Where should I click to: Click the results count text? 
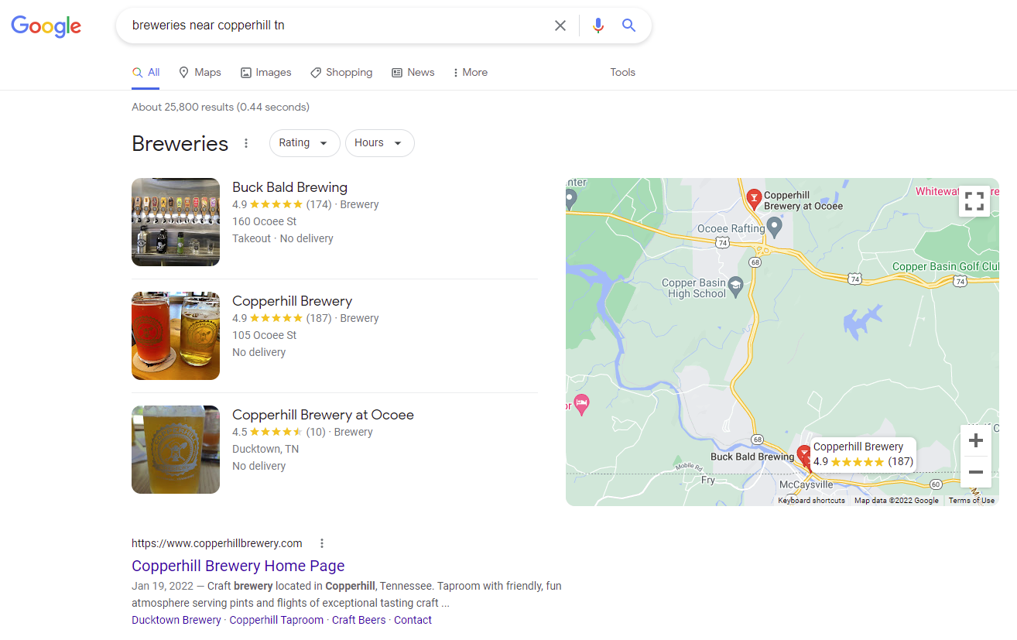221,107
